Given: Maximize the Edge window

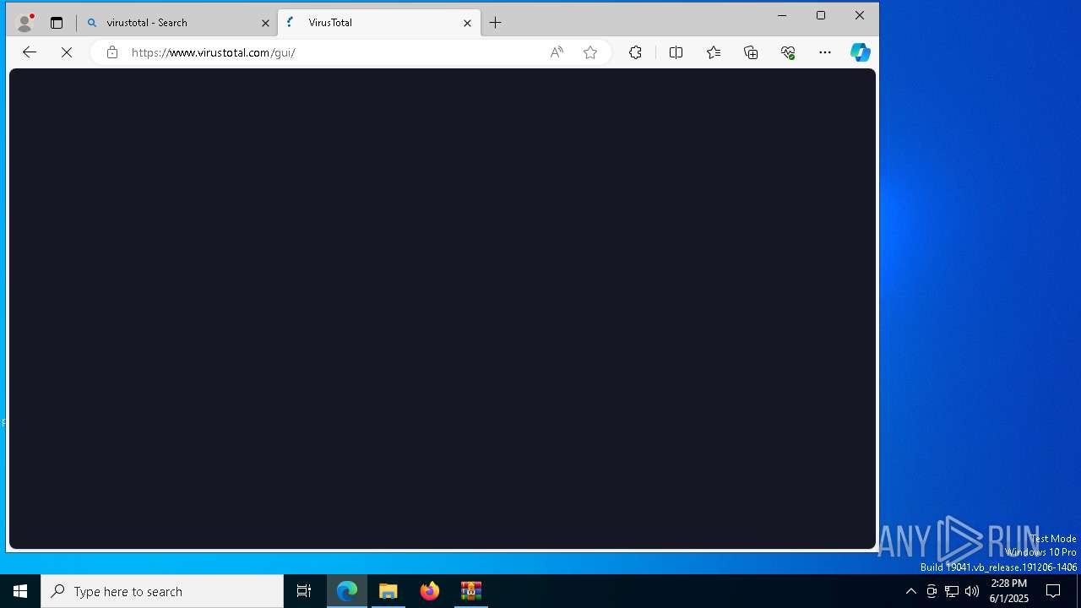Looking at the screenshot, I should click(821, 15).
